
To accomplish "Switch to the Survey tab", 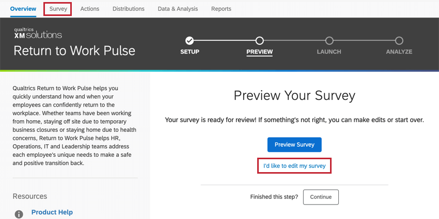I will tap(58, 9).
